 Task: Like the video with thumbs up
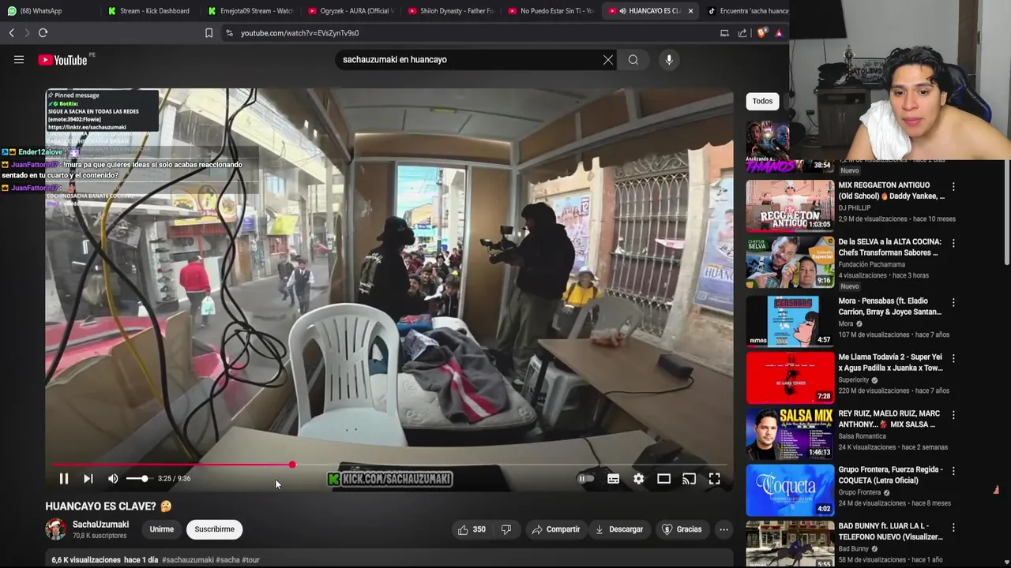coord(471,529)
